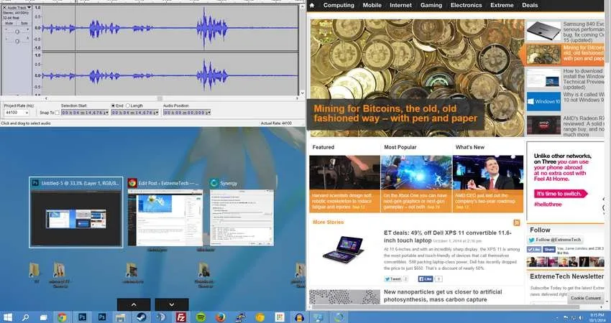Click Follow @ExtremeTech Twitter button
The image size is (611, 323).
coord(555,240)
